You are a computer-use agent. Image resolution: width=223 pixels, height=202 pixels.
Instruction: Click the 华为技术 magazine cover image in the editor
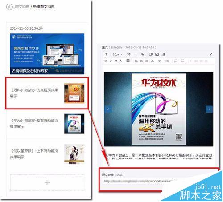coord(158,109)
